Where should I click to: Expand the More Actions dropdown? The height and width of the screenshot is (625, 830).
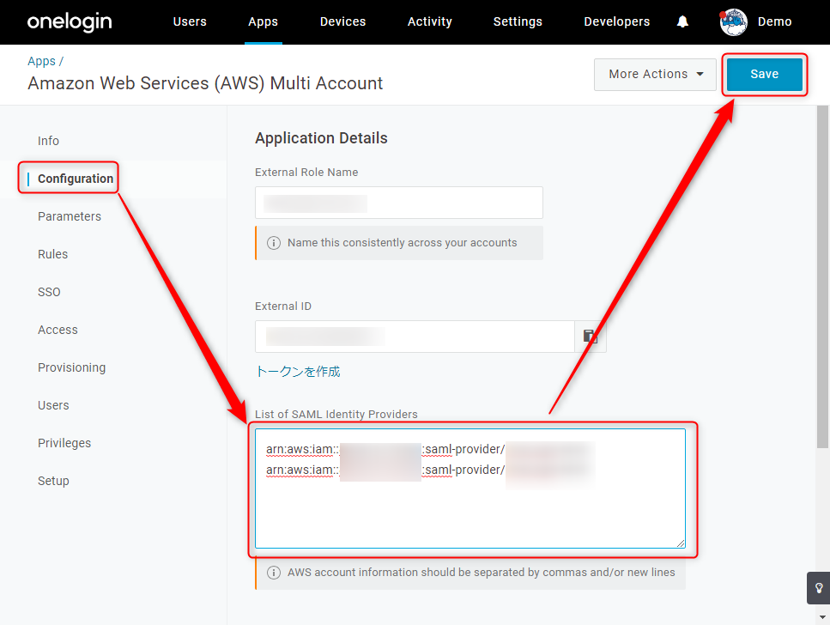pos(655,74)
